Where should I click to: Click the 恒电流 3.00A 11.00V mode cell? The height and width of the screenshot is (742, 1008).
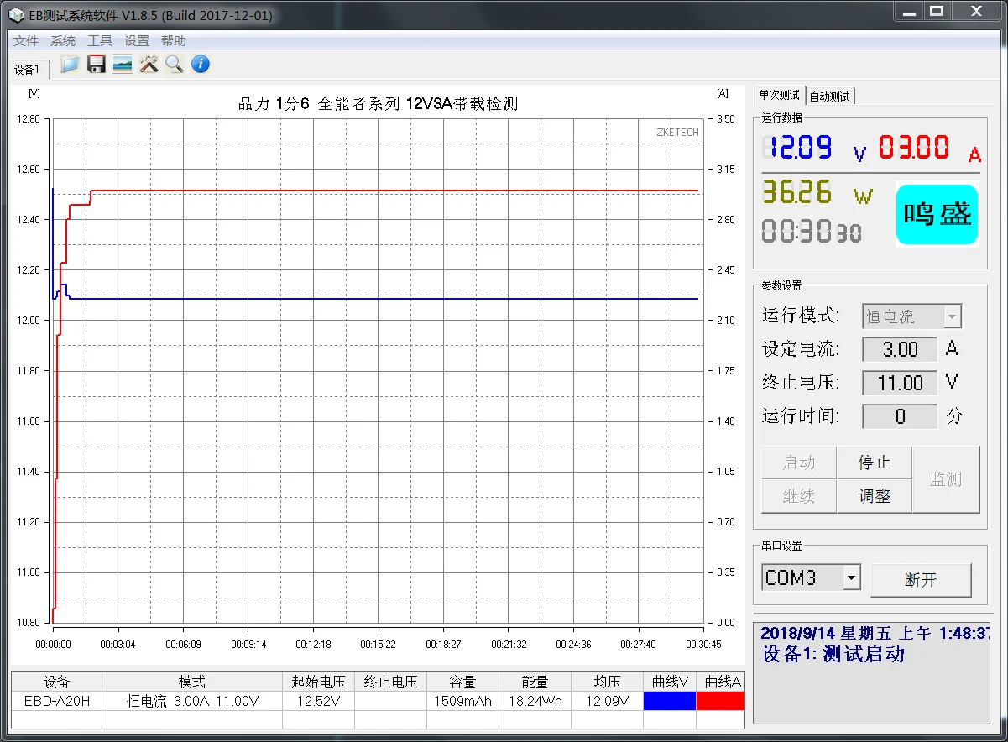coord(192,701)
